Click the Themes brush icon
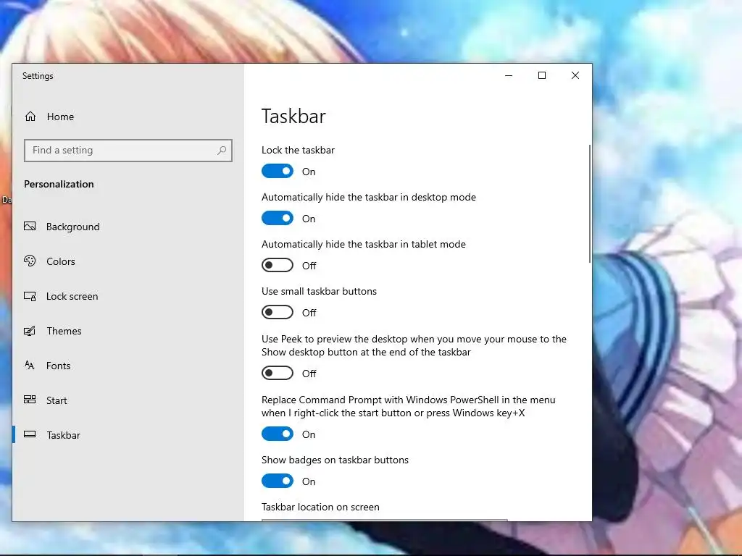Viewport: 742px width, 556px height. [x=30, y=331]
